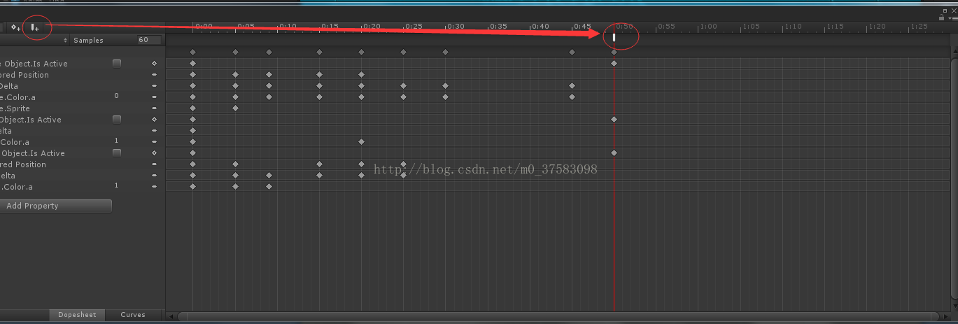
Task: Toggle the middle Is Active checkbox
Action: tap(117, 120)
